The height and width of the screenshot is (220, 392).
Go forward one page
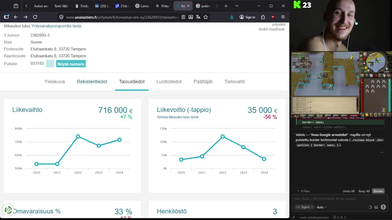(x=25, y=17)
